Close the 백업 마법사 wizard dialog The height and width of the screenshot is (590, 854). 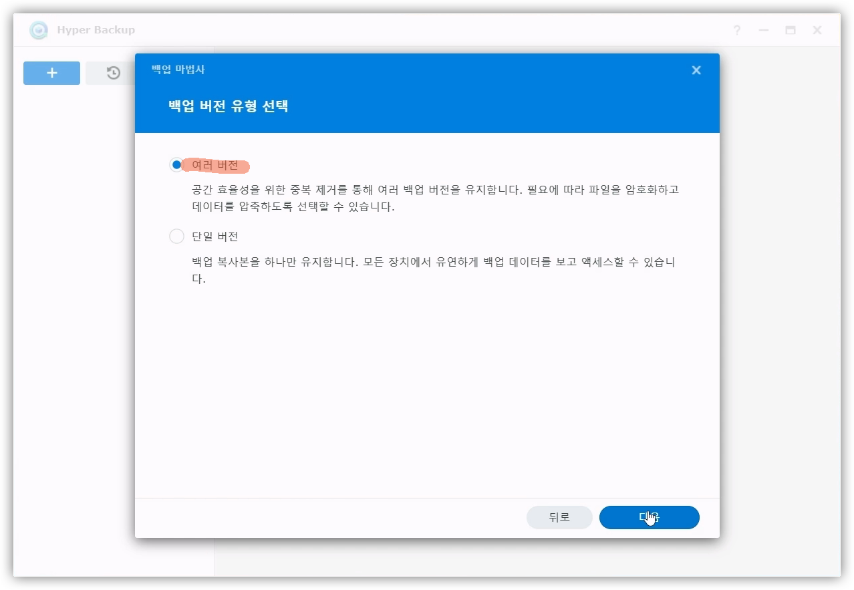click(x=696, y=70)
